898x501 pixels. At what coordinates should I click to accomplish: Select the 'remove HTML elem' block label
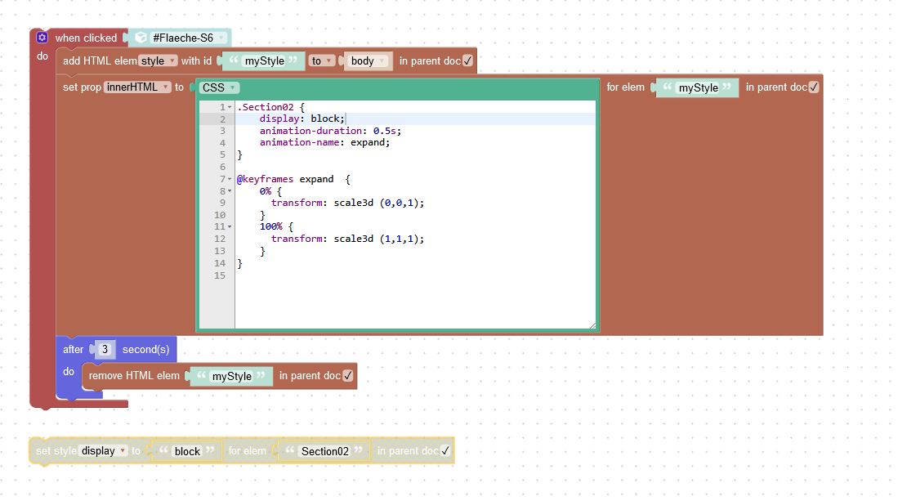coord(134,376)
